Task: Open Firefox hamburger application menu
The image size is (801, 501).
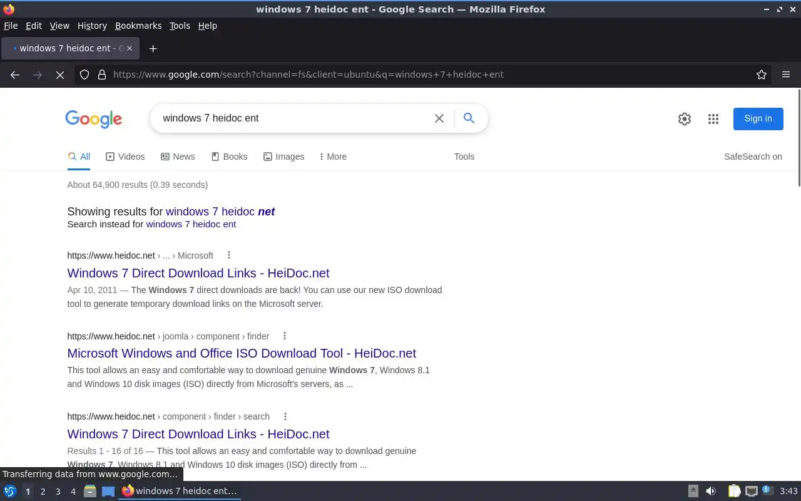Action: pos(786,75)
